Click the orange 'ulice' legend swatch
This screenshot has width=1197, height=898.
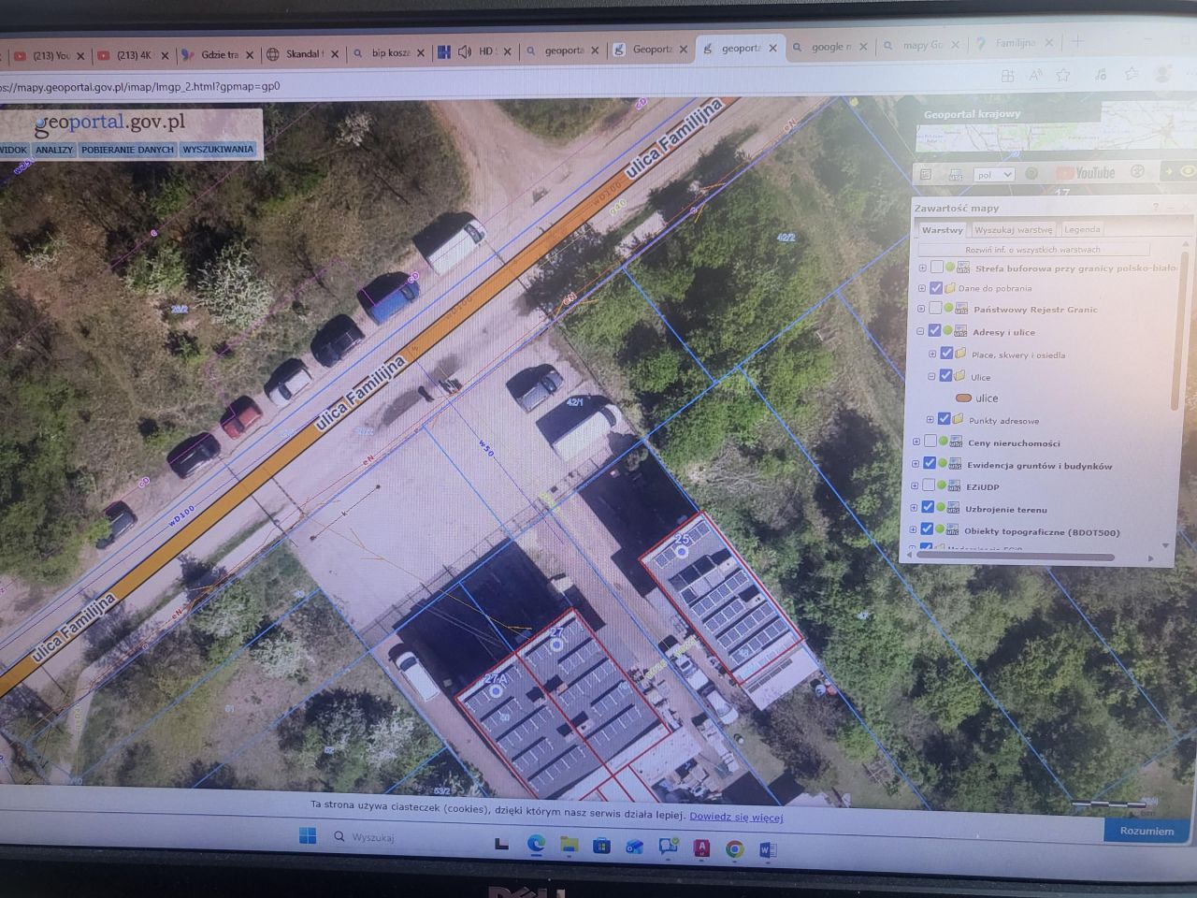tap(964, 398)
